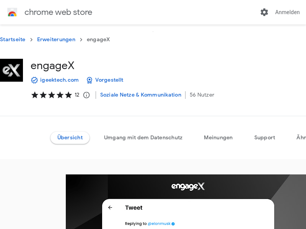Click the chrome web store title

coord(59,12)
